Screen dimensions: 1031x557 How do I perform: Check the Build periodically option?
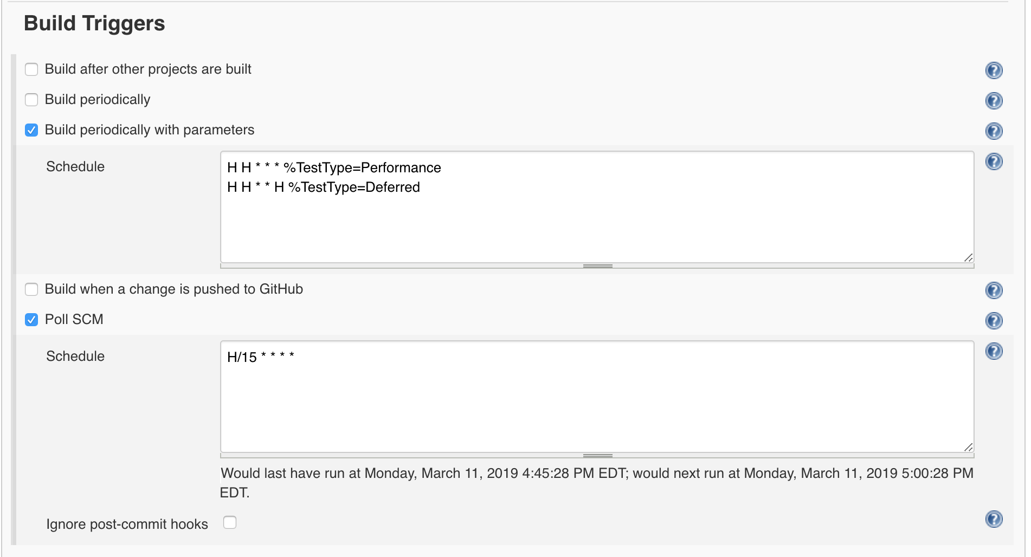click(31, 100)
